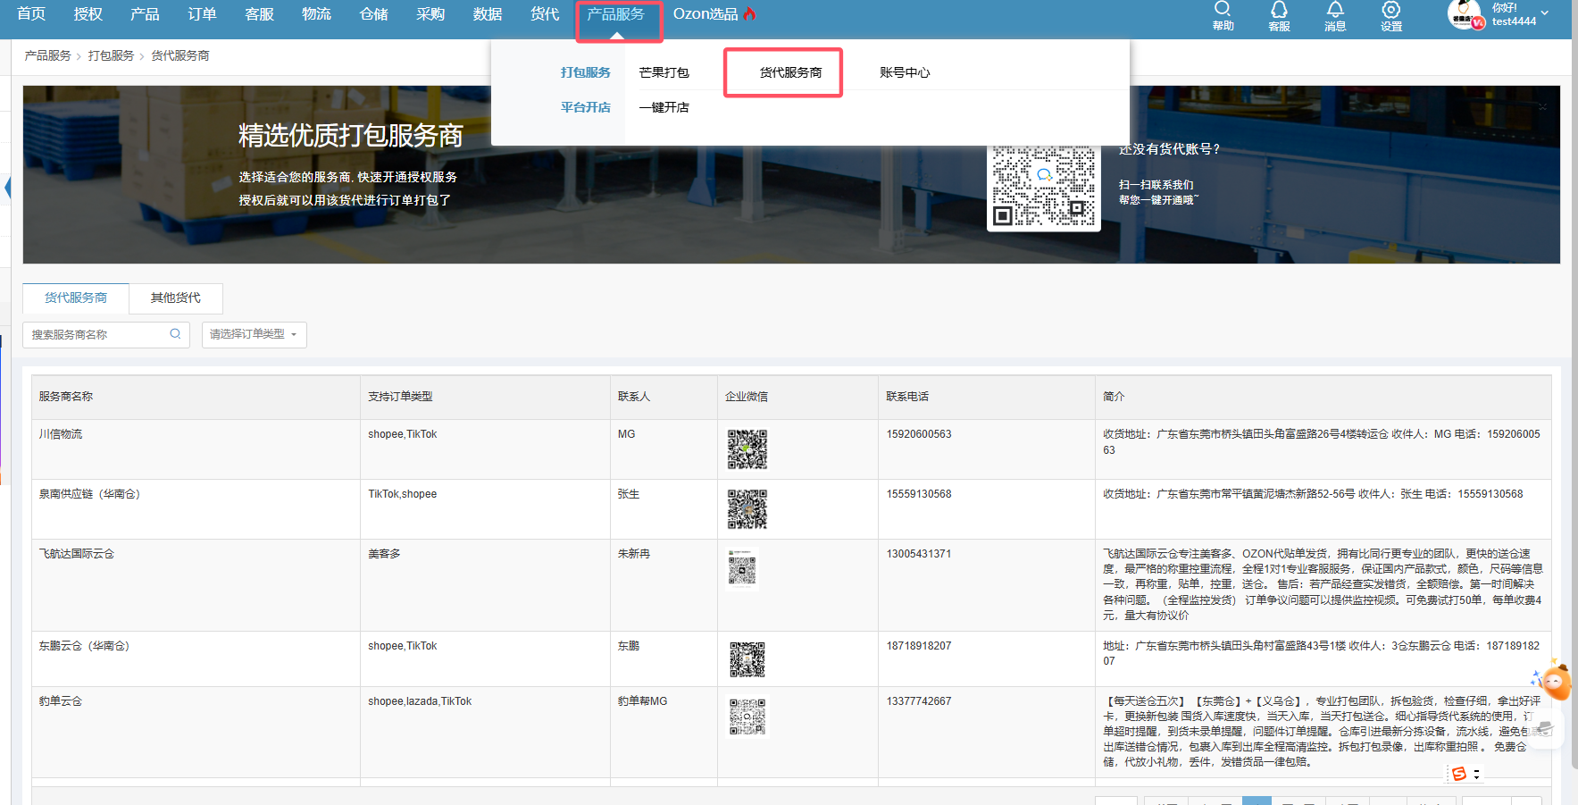Click the magnifier icon in the provider search box
This screenshot has width=1578, height=805.
175,334
